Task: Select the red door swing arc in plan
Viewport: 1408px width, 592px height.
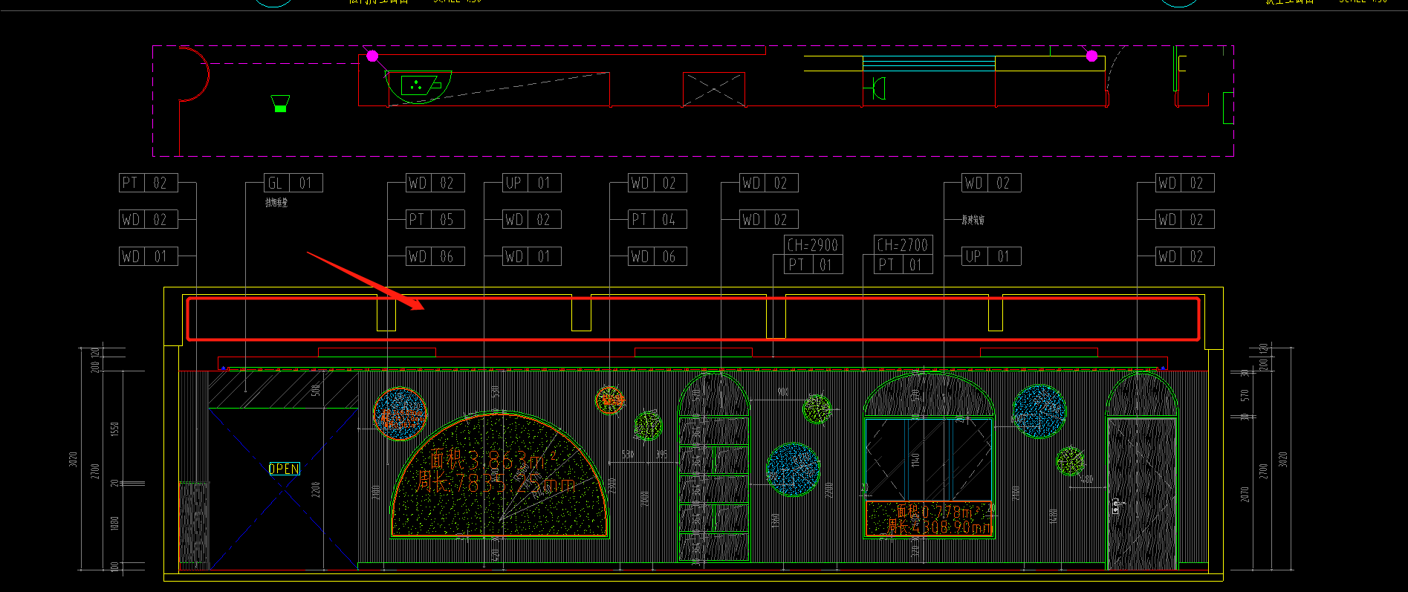Action: (195, 74)
